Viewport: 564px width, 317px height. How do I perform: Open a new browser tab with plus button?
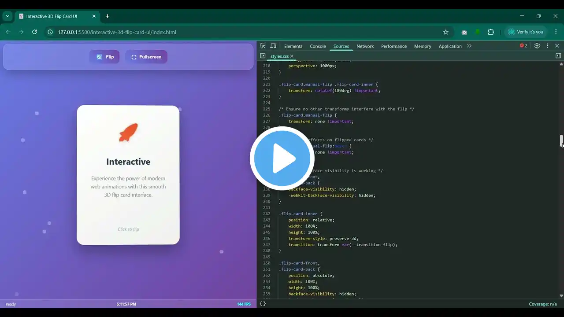pos(108,16)
